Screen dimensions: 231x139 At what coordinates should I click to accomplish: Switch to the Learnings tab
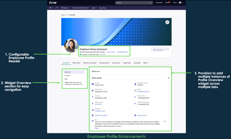(x=137, y=63)
